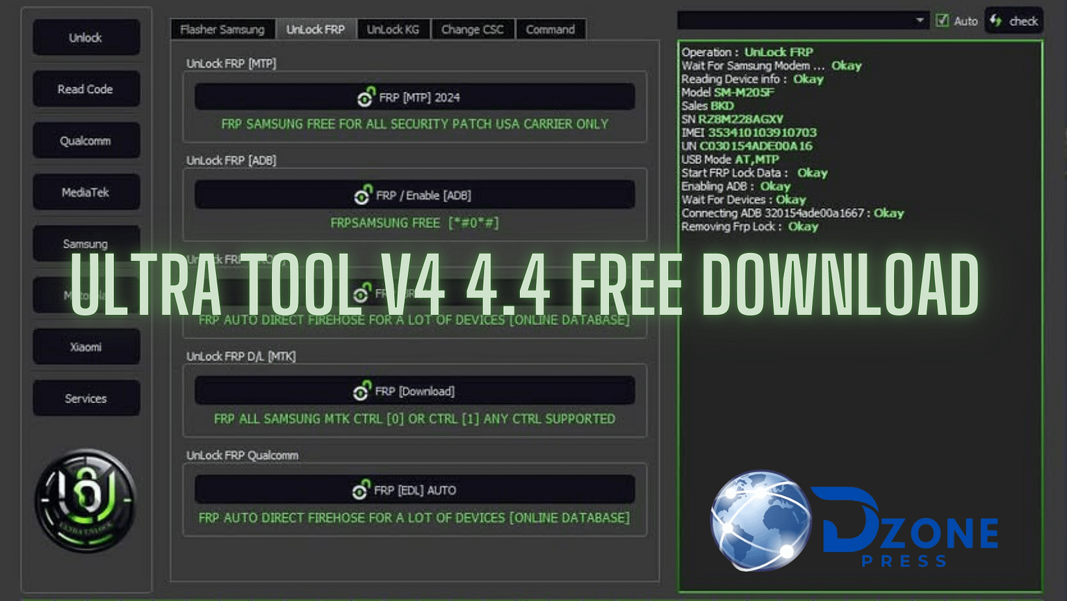Open the Services section
The height and width of the screenshot is (601, 1067).
click(85, 397)
